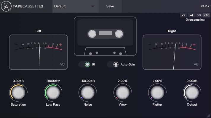The width and height of the screenshot is (211, 118).
Task: Open the Default preset dropdown
Action: coord(75,6)
